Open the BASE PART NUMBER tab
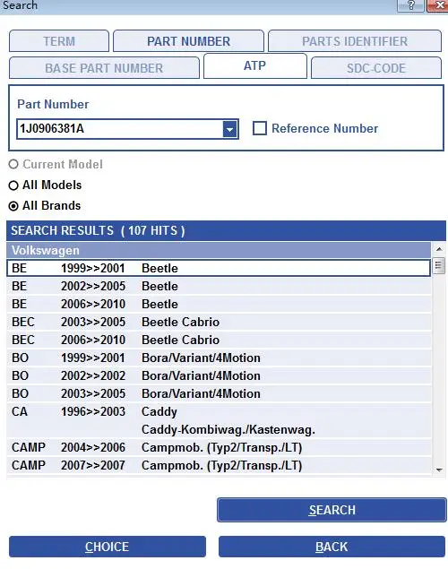 click(104, 68)
